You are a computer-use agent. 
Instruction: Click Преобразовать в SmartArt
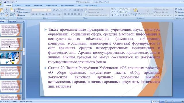[x=97, y=15]
